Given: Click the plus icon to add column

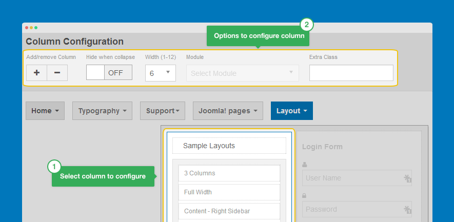Looking at the screenshot, I should 36,73.
